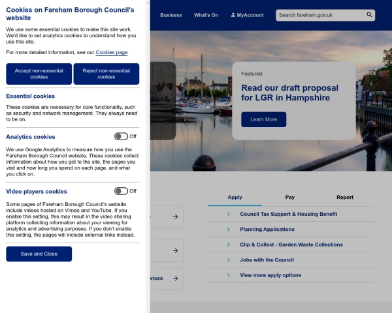The image size is (392, 313).
Task: Switch to the Report tab
Action: tap(345, 197)
